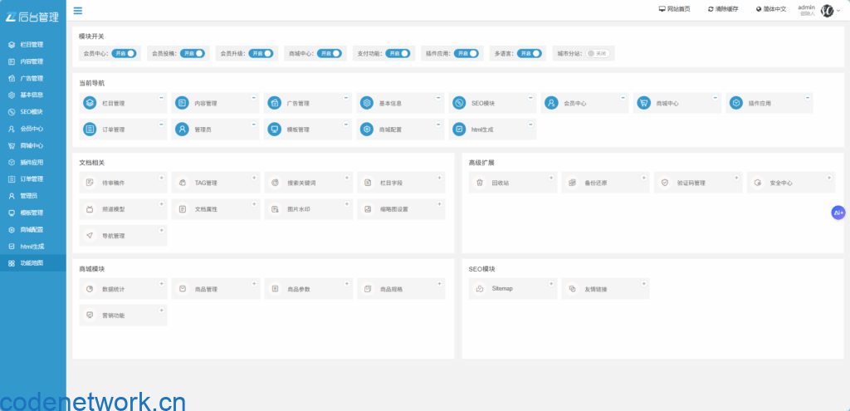
Task: Collapse the sidebar with the hamburger icon
Action: pos(78,10)
